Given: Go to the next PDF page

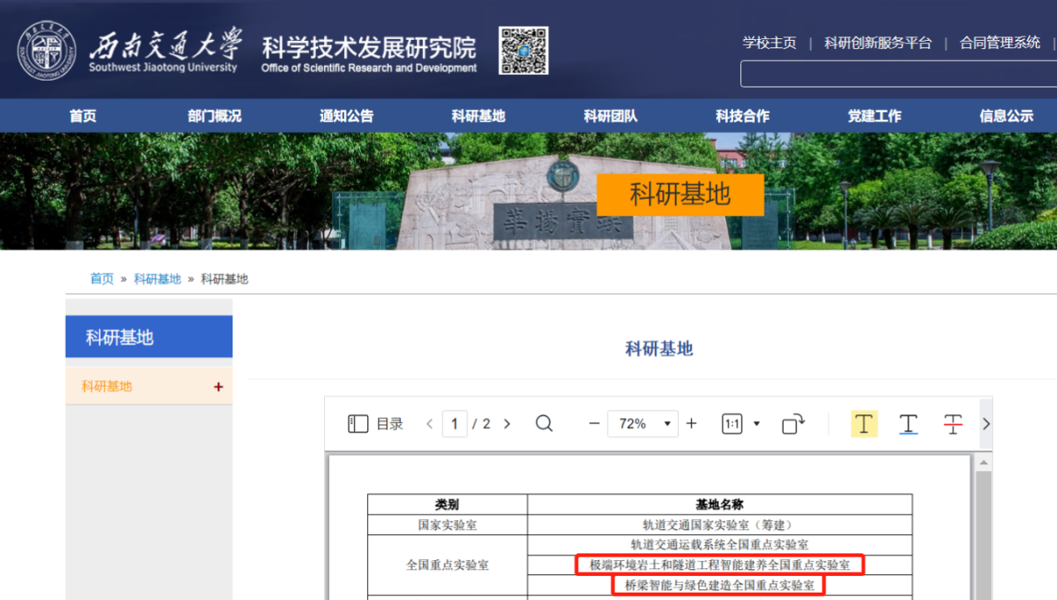Looking at the screenshot, I should point(506,424).
